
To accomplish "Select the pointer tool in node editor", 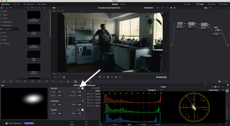I will click(x=171, y=8).
